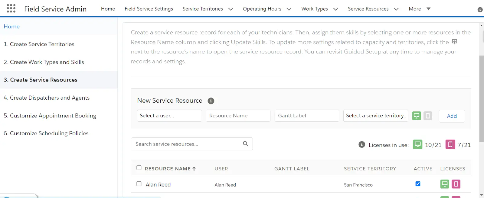
Task: Click the info icon beside New Service Resource
Action: coord(211,101)
